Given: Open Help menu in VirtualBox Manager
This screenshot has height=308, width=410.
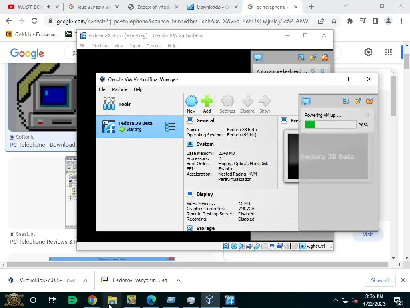Looking at the screenshot, I should tap(138, 89).
